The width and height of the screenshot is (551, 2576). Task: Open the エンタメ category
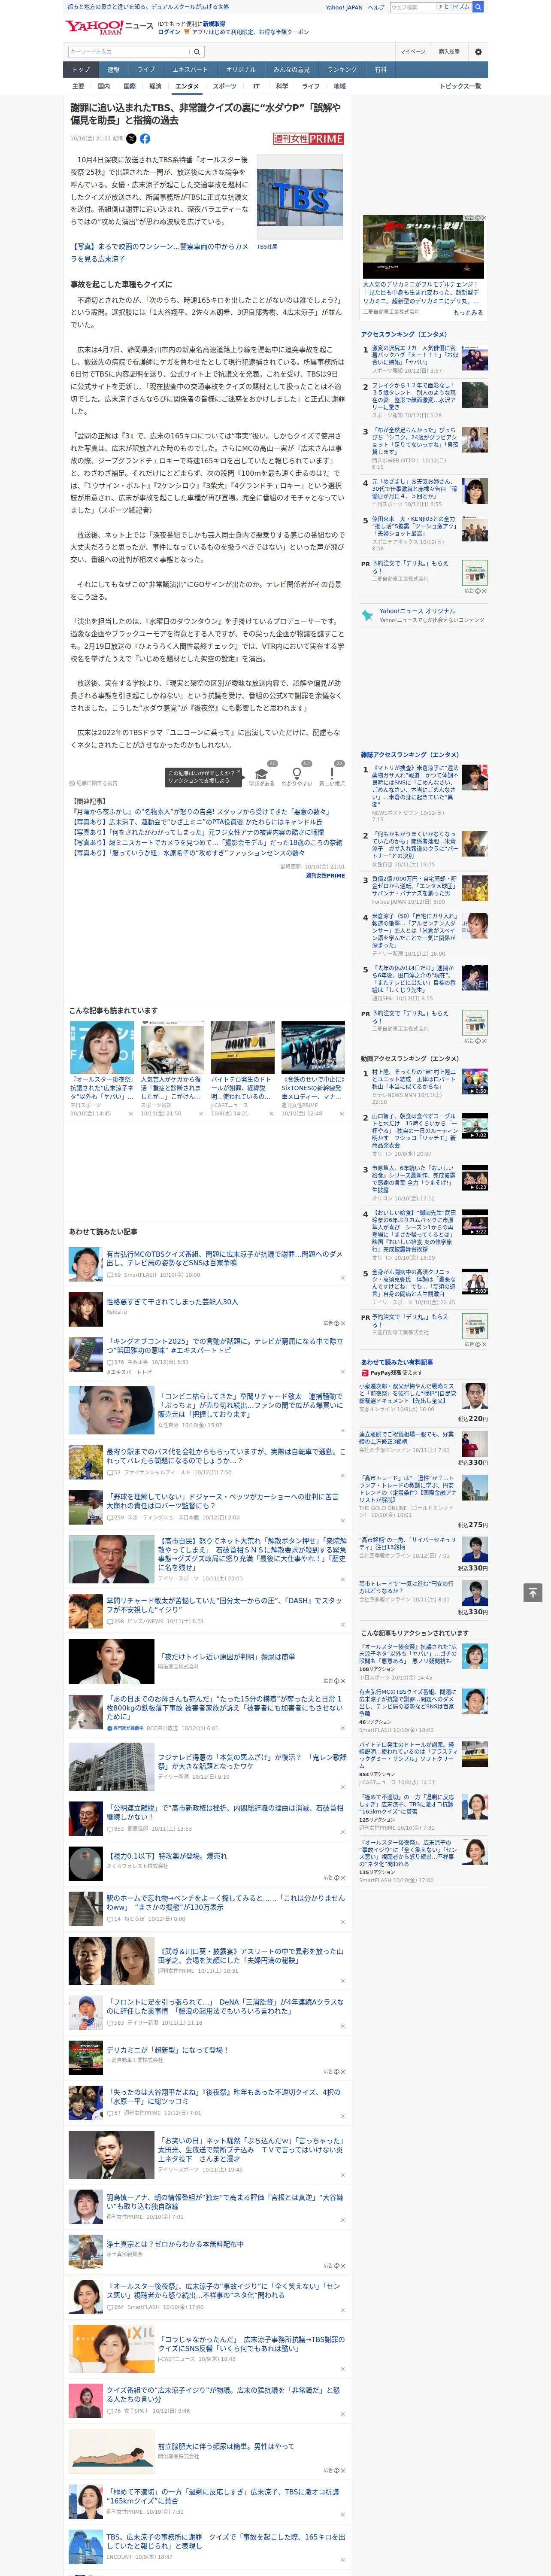click(187, 86)
